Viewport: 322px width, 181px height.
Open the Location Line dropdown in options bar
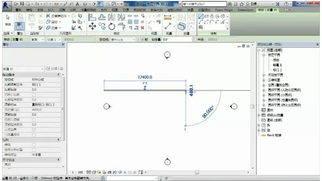point(123,39)
